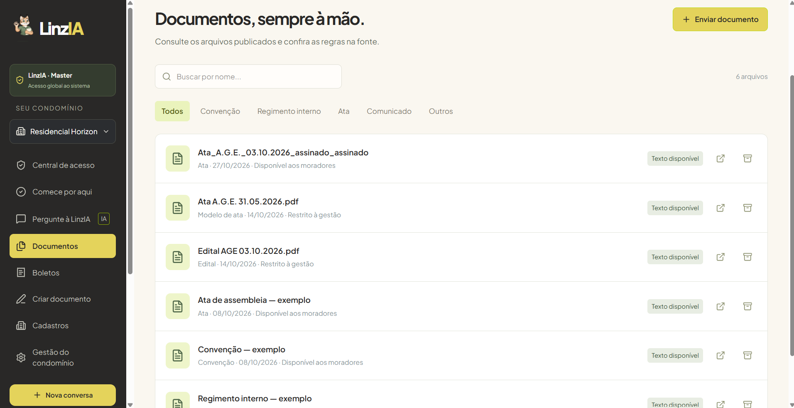Open Gestão do condomínio settings
This screenshot has height=408, width=794.
(63, 357)
